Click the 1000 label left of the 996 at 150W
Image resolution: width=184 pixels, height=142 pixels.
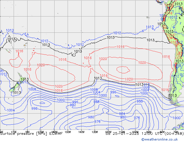tap(61, 100)
